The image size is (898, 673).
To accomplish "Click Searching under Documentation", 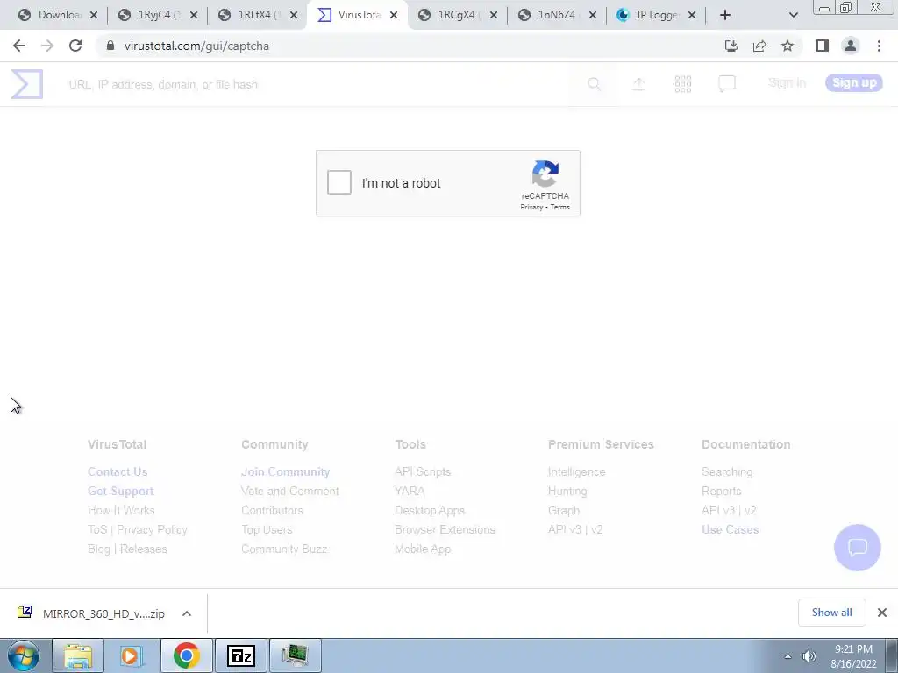I will [727, 471].
